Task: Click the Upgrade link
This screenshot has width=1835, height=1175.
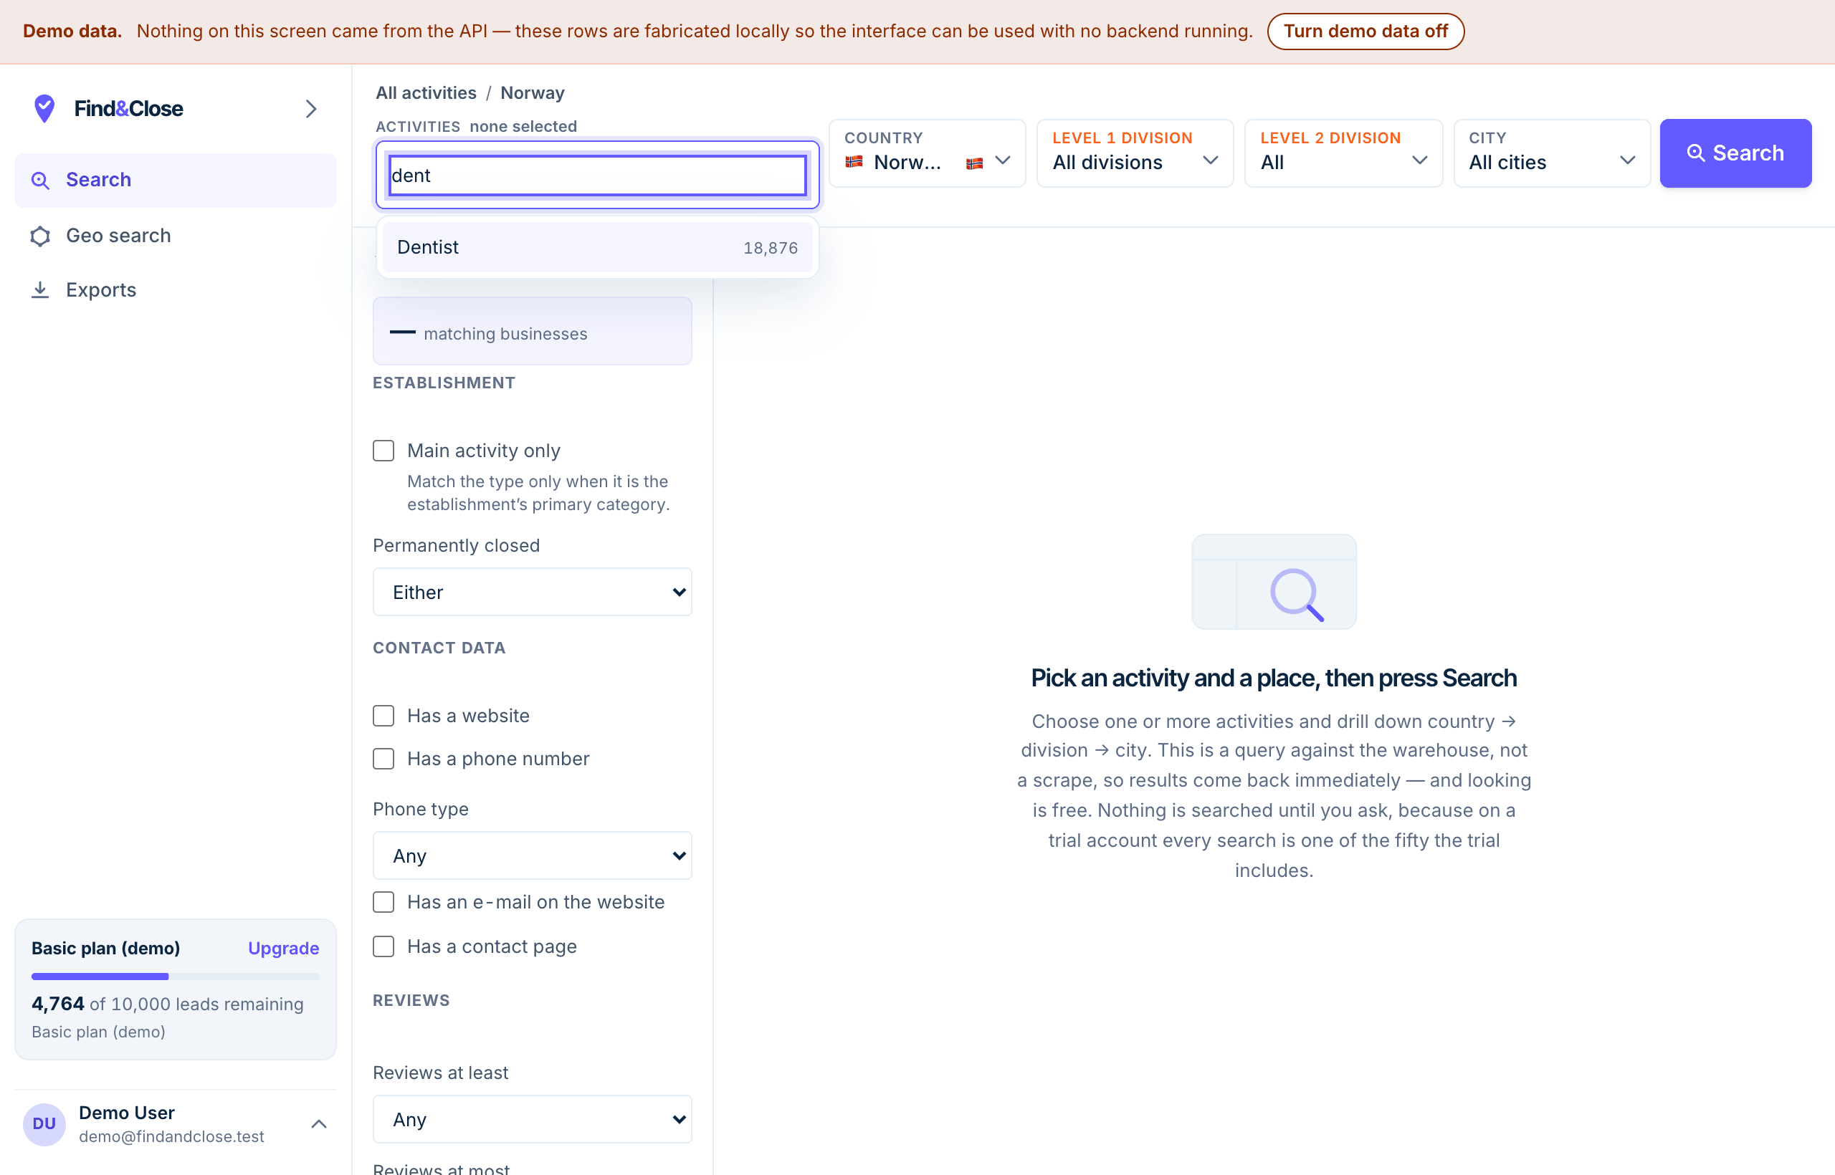Action: [283, 948]
